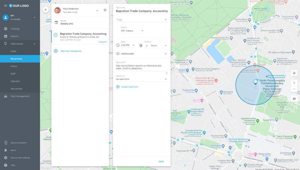
Task: Open Device activation
Action: (18, 142)
